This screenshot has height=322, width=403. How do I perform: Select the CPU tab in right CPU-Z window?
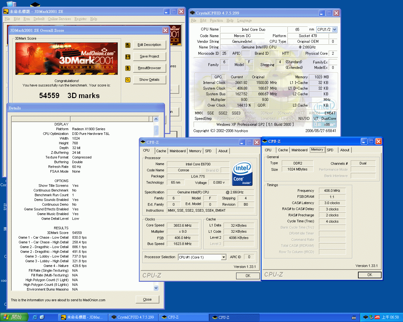pos(268,150)
